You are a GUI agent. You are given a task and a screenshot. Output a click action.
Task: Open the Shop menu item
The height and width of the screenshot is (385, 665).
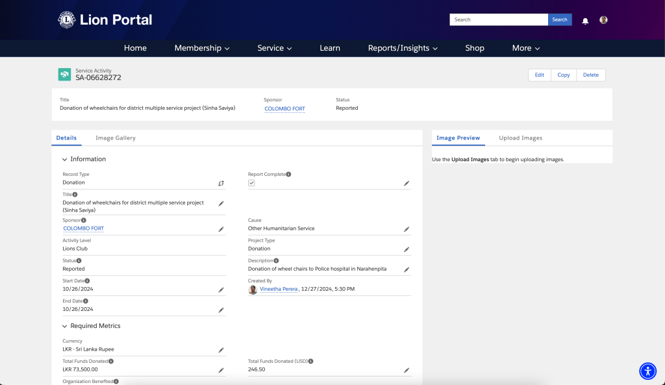point(475,48)
